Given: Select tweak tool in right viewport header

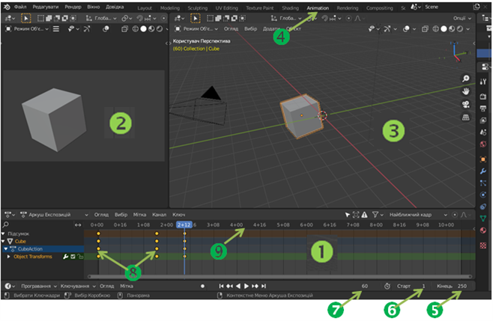Looking at the screenshot, I should tap(196, 18).
